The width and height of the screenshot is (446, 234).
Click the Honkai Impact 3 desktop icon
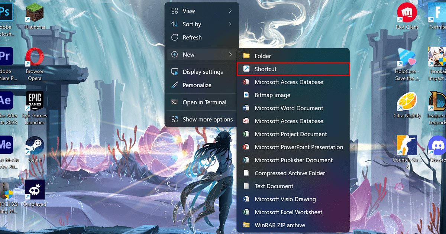click(437, 63)
